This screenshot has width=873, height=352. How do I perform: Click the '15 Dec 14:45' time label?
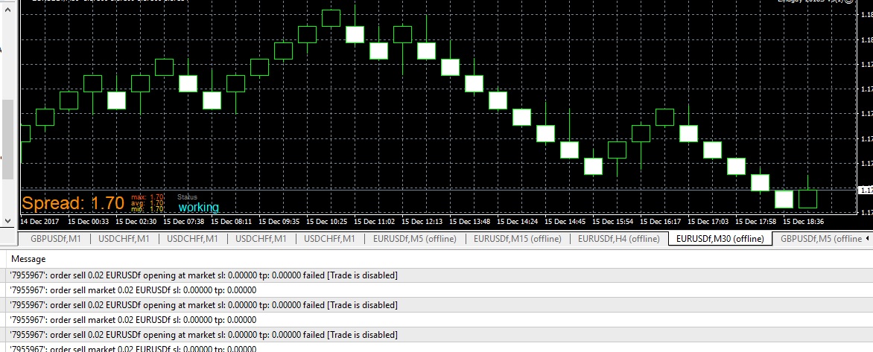(x=565, y=221)
